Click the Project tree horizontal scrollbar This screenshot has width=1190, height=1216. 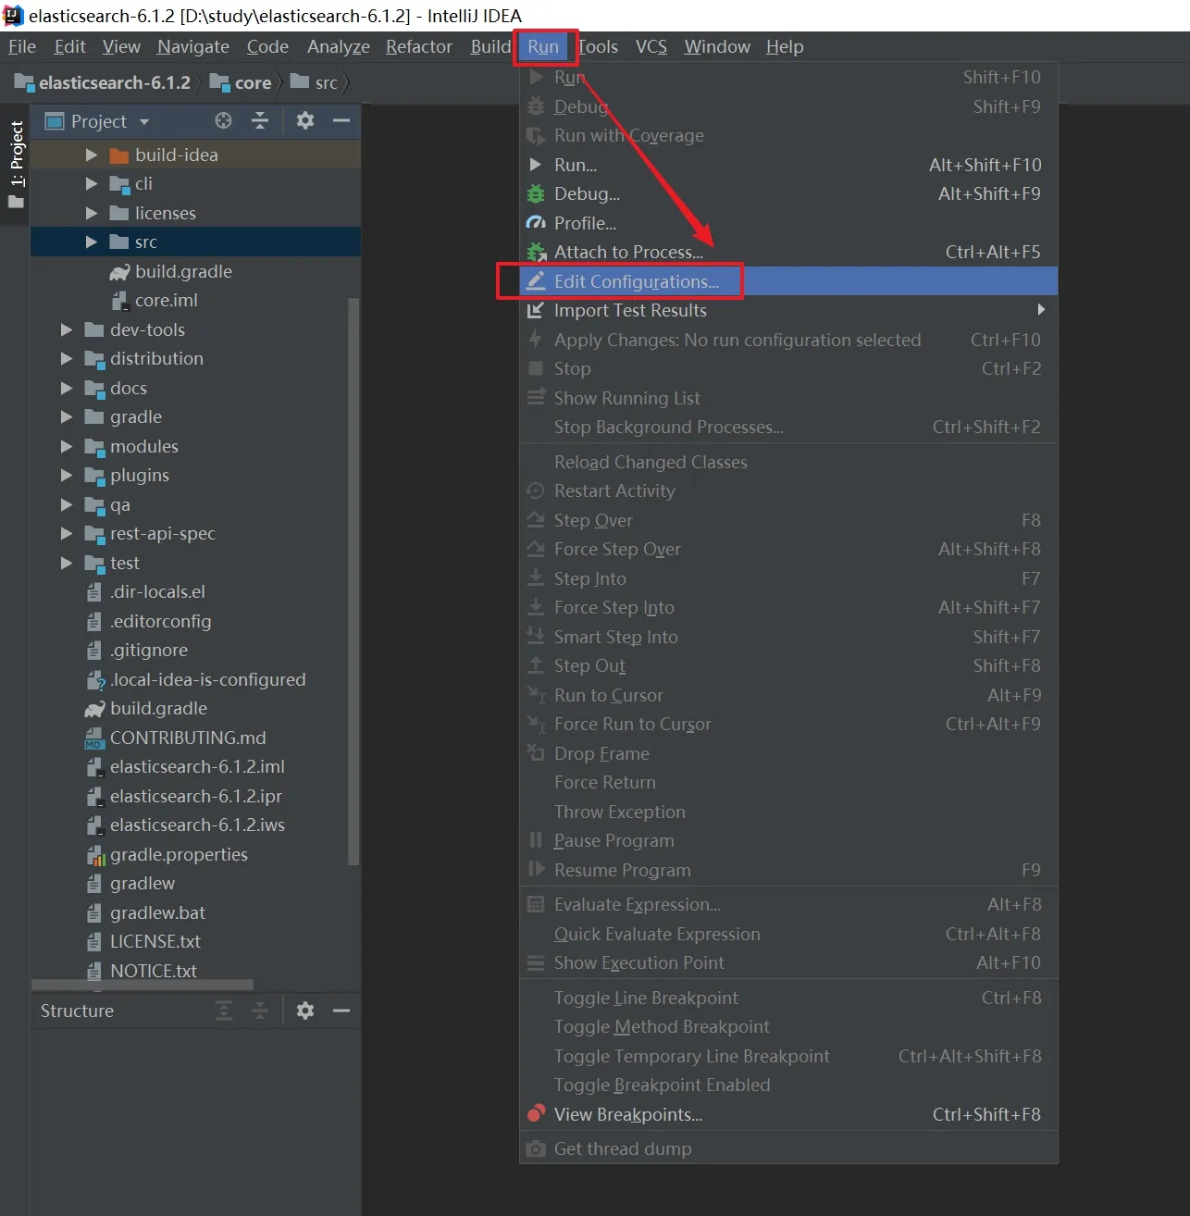(x=142, y=985)
